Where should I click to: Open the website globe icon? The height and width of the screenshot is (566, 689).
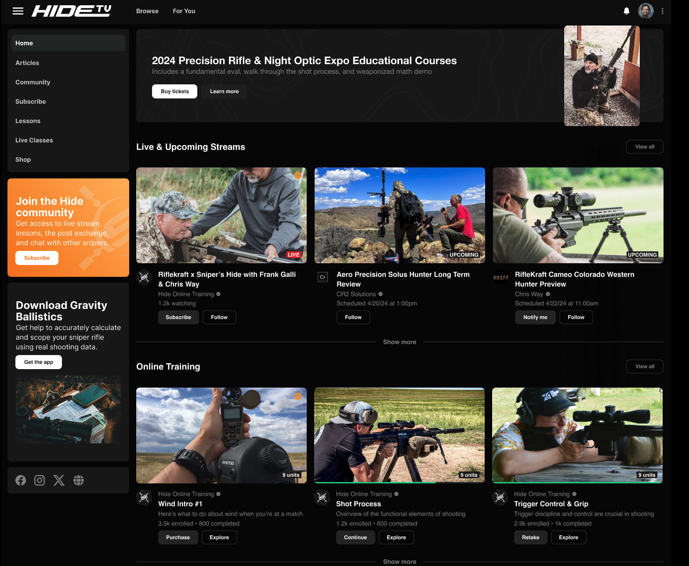[x=79, y=480]
